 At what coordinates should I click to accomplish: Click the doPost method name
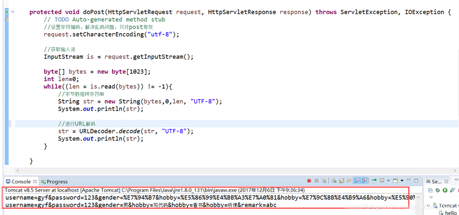[x=94, y=12]
